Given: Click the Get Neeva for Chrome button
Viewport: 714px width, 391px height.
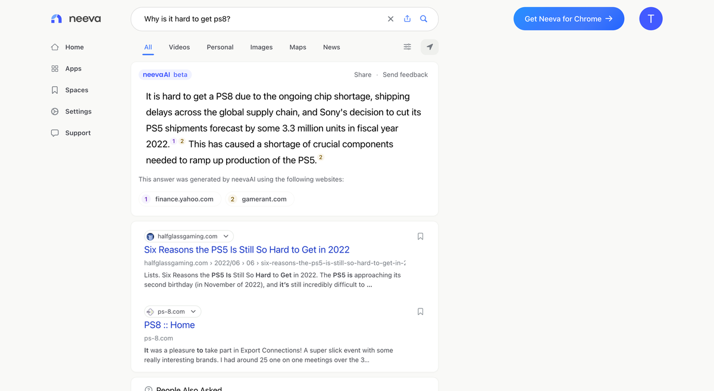Looking at the screenshot, I should (569, 19).
